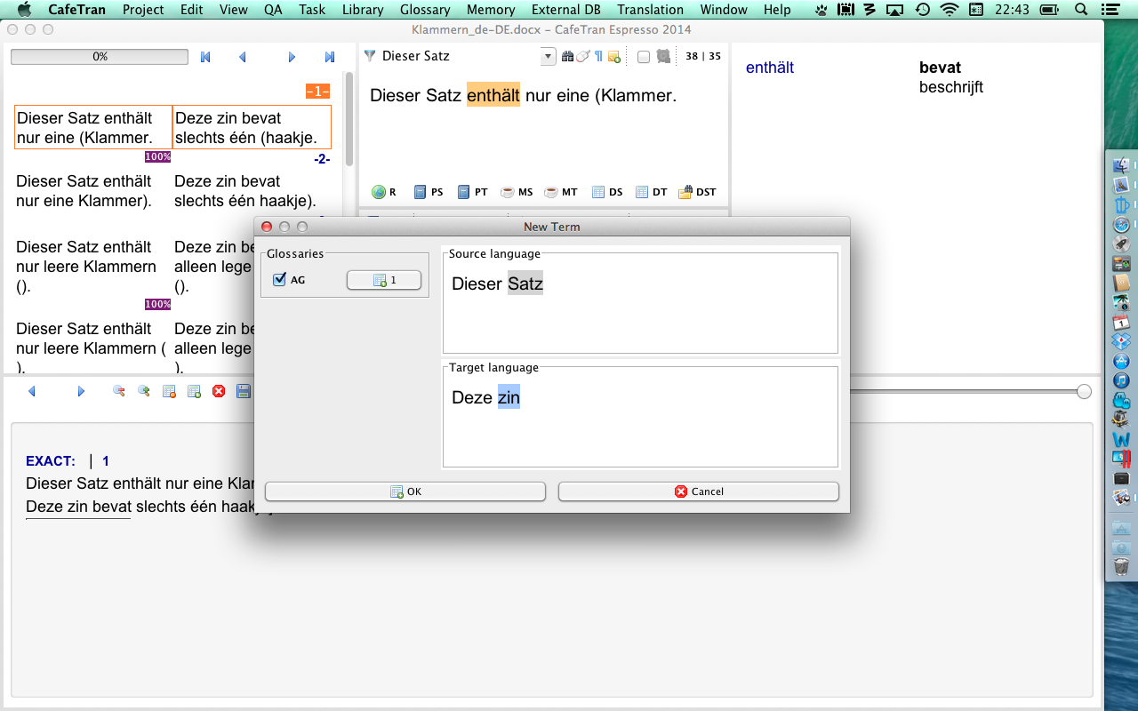The height and width of the screenshot is (711, 1138).
Task: Open the Translation menu
Action: (651, 10)
